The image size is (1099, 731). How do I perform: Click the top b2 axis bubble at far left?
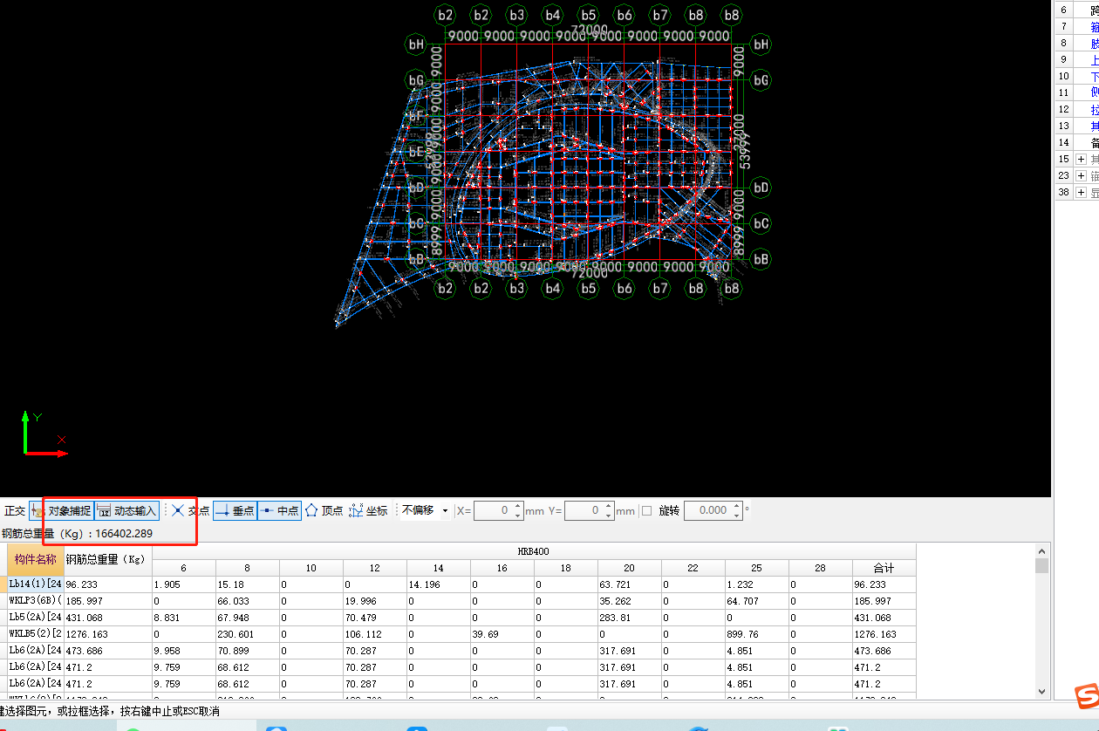446,15
